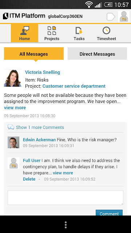Open the Tasks document icon
Screen dimensions: 131x233
click(x=79, y=31)
